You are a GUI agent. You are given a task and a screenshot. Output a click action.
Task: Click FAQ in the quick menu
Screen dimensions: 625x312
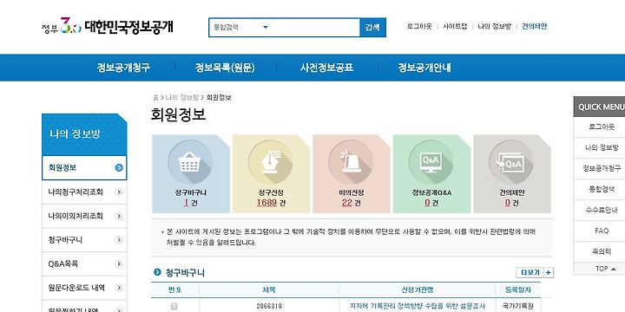tap(602, 231)
